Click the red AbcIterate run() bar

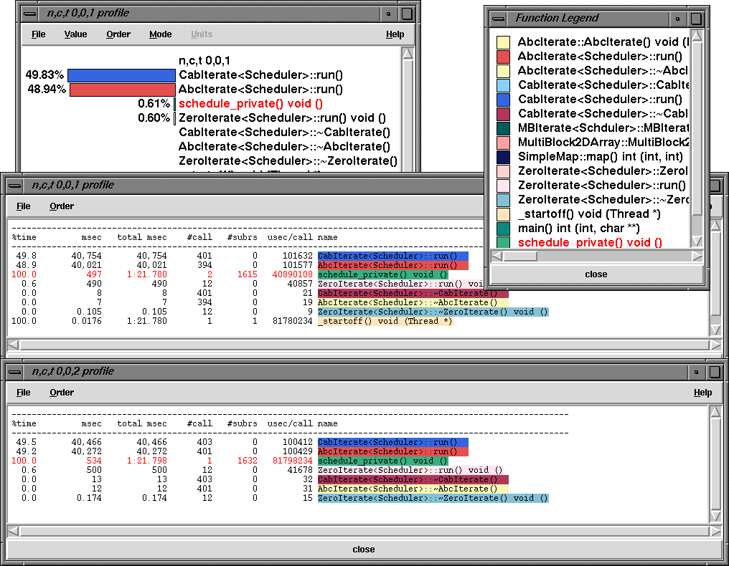tap(122, 90)
